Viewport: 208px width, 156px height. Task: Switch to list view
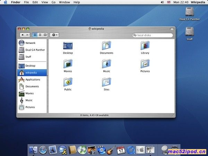click(40, 35)
